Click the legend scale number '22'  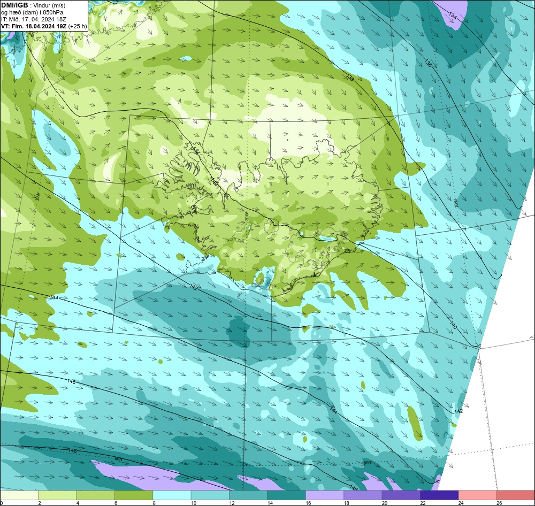click(x=423, y=503)
